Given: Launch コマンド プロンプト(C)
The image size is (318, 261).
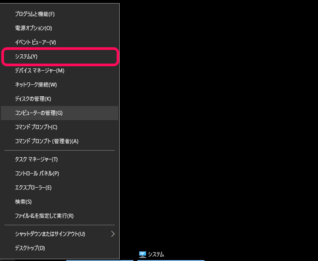Looking at the screenshot, I should tap(60, 127).
